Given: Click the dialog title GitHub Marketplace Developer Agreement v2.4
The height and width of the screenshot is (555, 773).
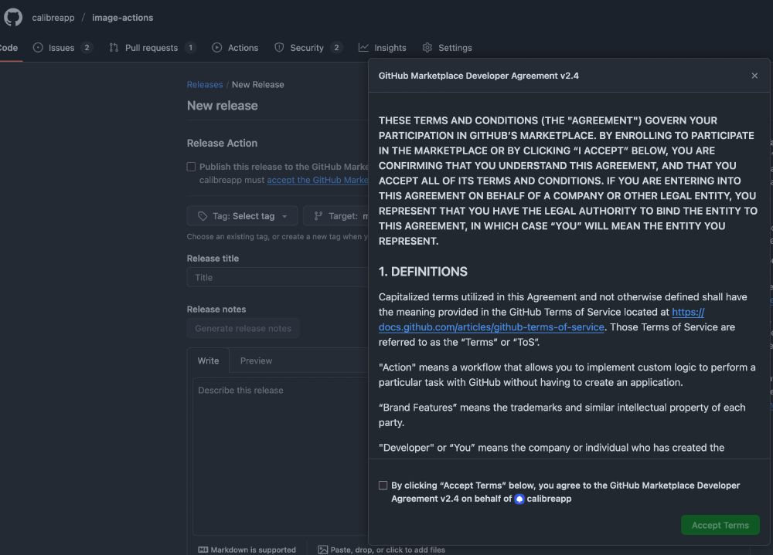Looking at the screenshot, I should click(x=478, y=76).
